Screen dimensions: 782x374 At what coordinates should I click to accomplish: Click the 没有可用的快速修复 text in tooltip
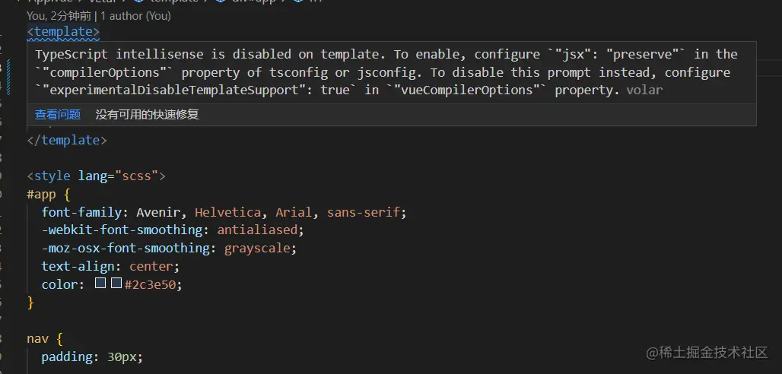[x=147, y=115]
